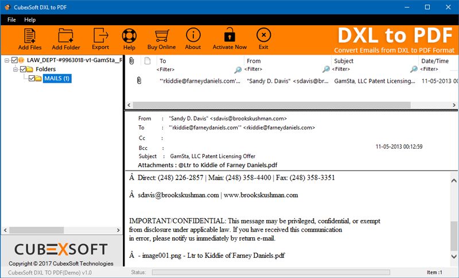This screenshot has height=278, width=459.
Task: Click the preview timestamp 11-05-2013 00:12:59
Action: [399, 146]
